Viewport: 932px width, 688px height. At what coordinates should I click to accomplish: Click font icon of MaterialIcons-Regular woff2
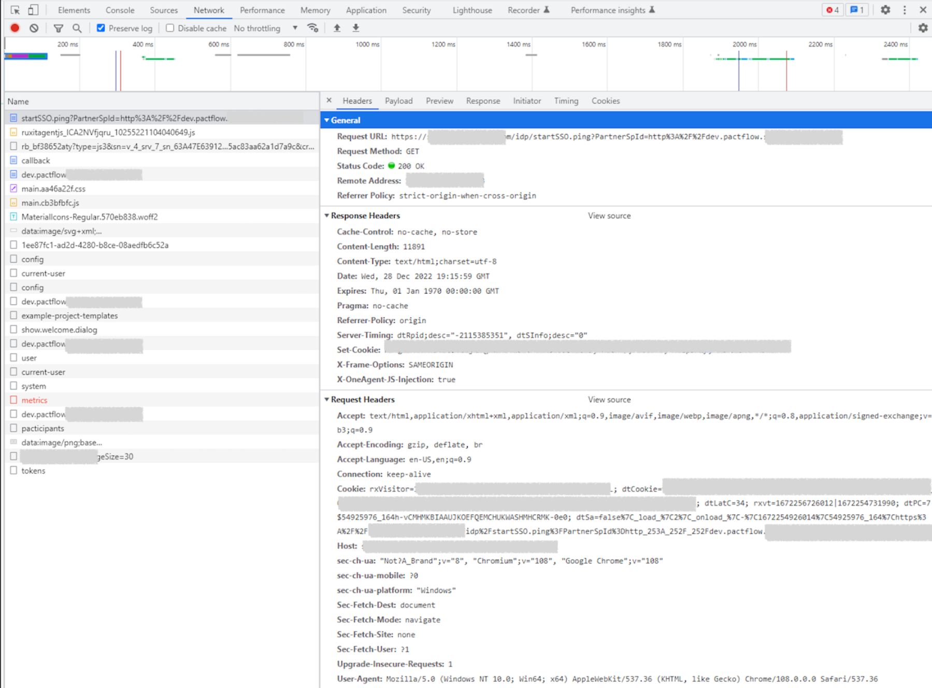13,217
